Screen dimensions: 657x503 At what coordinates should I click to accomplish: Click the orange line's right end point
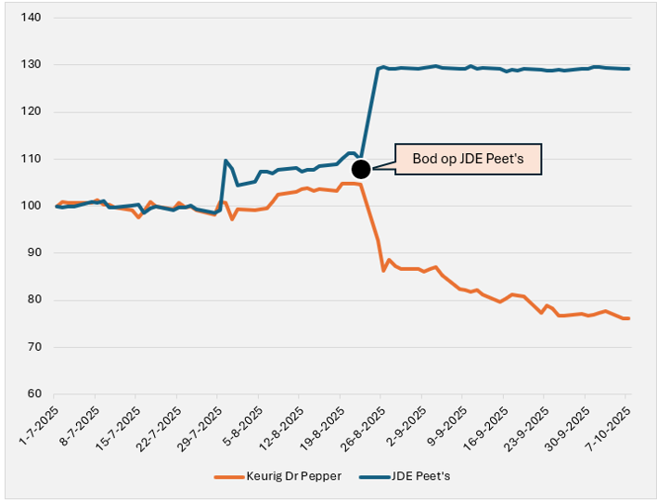[628, 318]
